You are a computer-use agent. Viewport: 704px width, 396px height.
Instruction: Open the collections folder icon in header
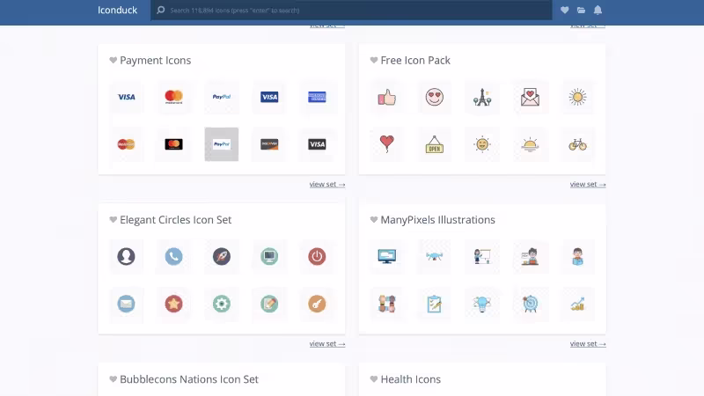coord(581,11)
